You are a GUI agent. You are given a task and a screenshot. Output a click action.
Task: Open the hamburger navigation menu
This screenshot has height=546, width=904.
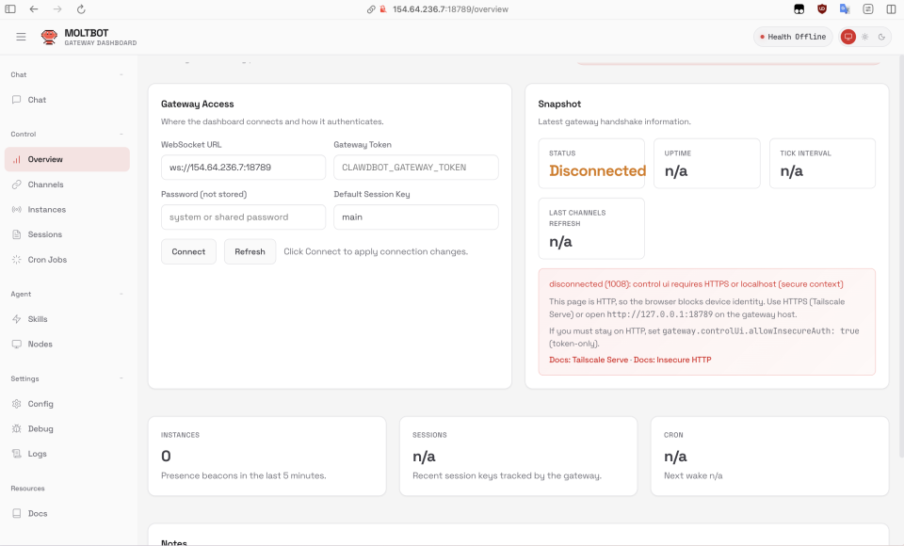tap(21, 37)
